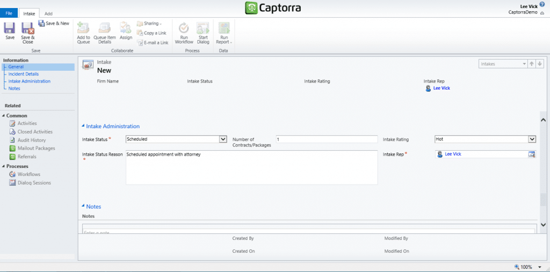This screenshot has height=272, width=550.
Task: Open Closed Activities
Action: tap(31, 132)
